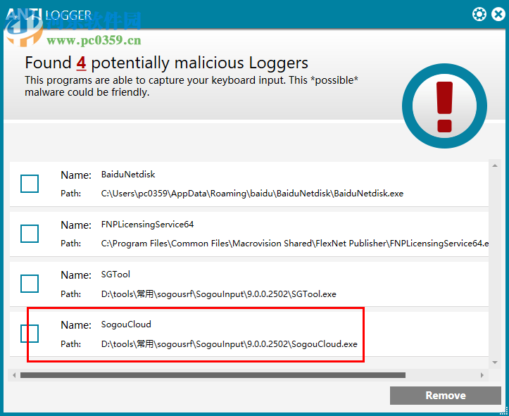Screen dimensions: 509x416
Task: Click the horizontal scrollbar left arrow
Action: pyautogui.click(x=14, y=375)
